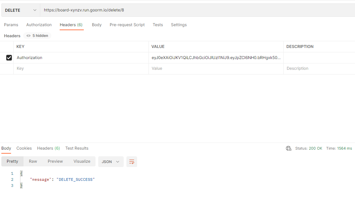
Task: Click the "message" key in response
Action: point(41,179)
